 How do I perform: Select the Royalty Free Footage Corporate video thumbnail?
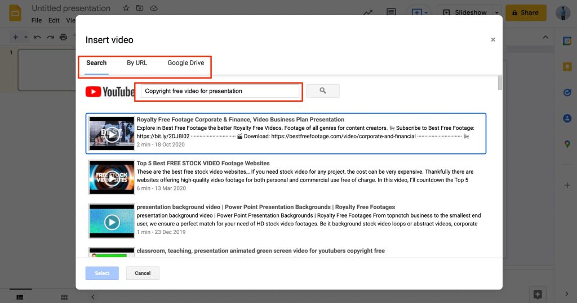[112, 133]
